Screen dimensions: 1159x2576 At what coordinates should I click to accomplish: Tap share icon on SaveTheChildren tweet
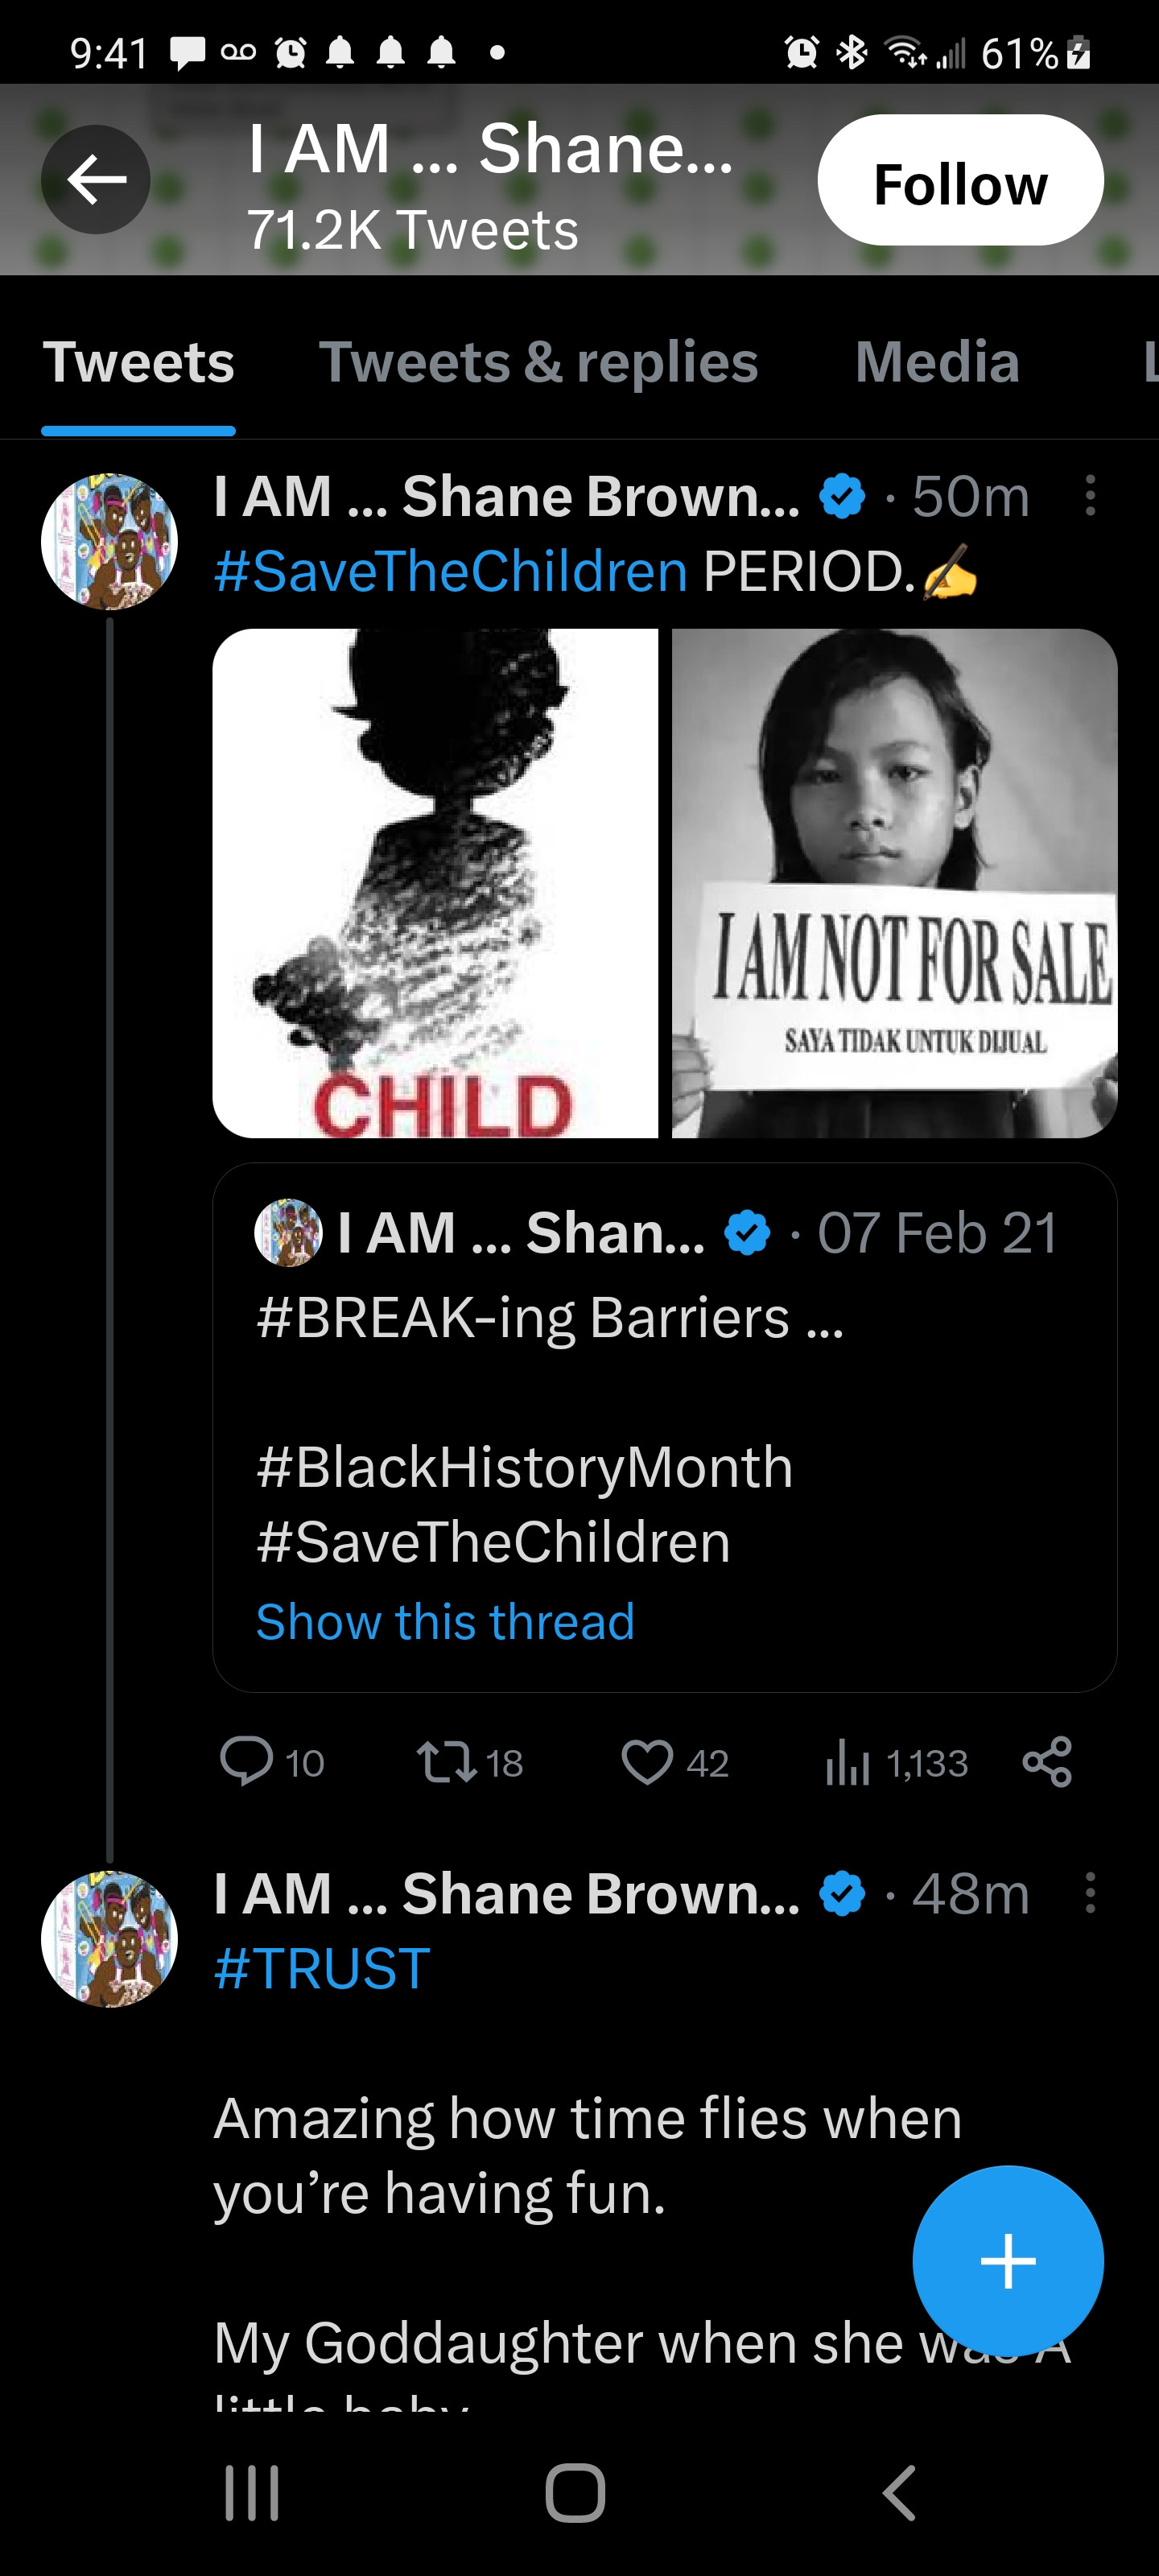pyautogui.click(x=1047, y=1762)
